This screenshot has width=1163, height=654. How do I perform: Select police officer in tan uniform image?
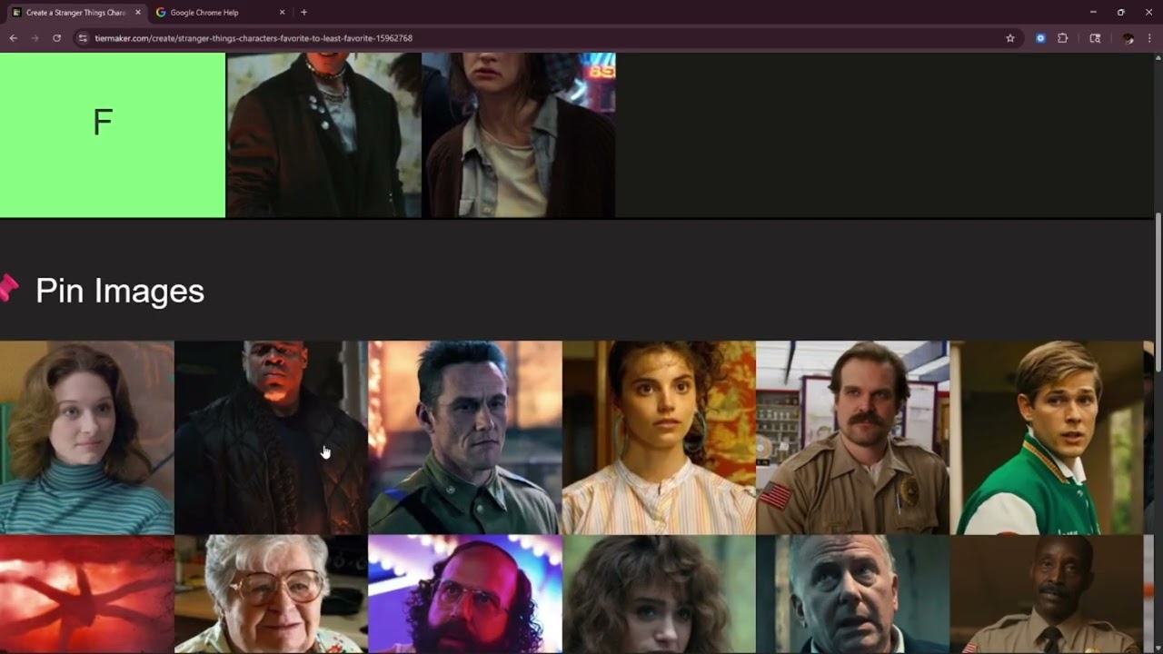click(x=1047, y=594)
